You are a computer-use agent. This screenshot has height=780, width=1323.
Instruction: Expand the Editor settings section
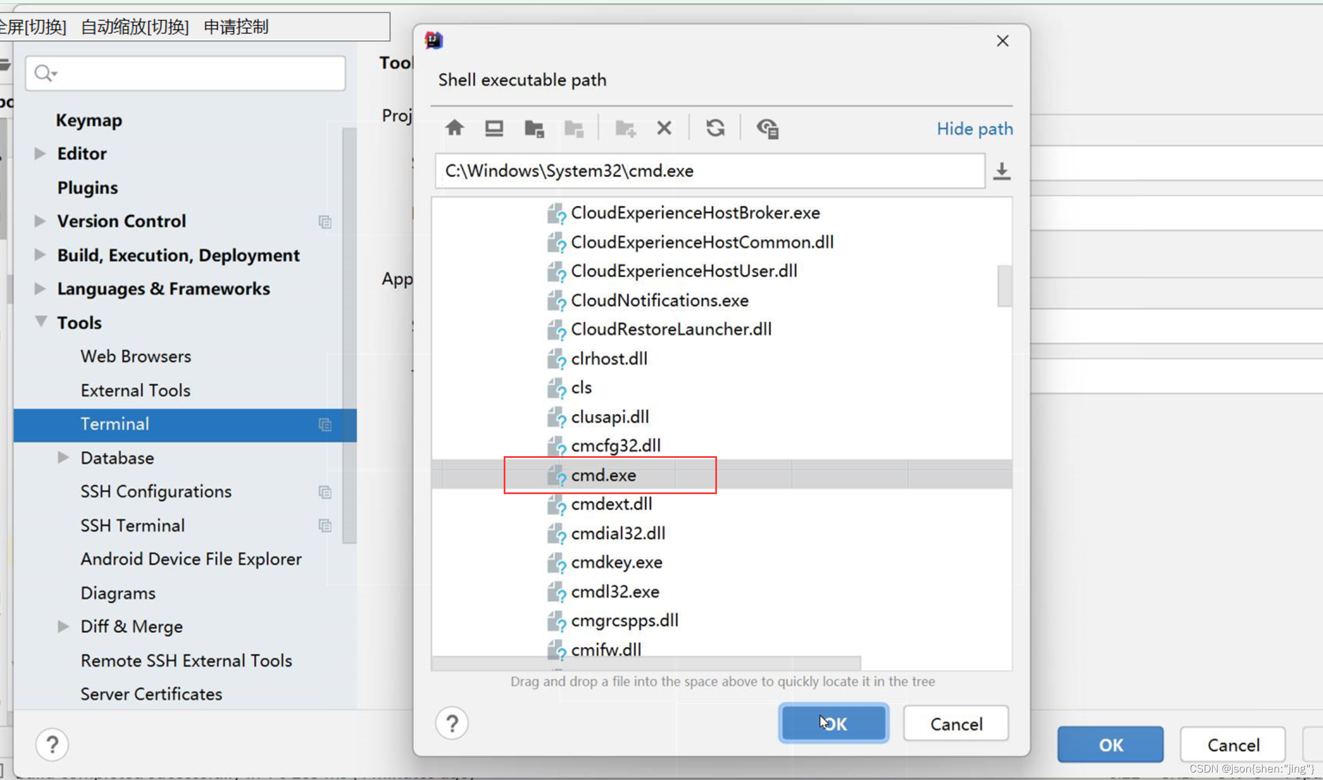tap(39, 153)
